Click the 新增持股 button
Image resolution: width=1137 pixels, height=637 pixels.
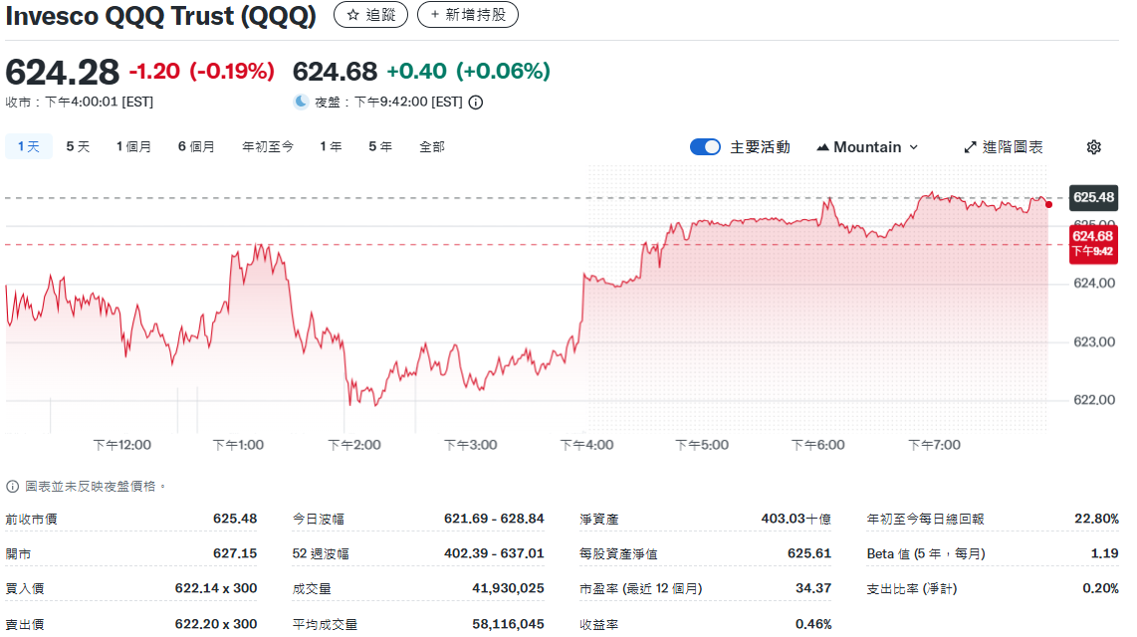coord(468,14)
